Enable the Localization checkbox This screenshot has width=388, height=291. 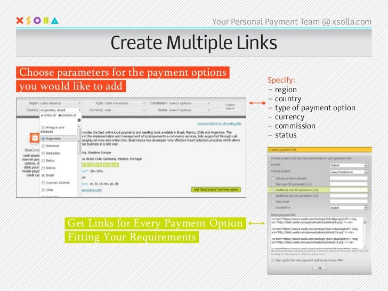(x=273, y=207)
